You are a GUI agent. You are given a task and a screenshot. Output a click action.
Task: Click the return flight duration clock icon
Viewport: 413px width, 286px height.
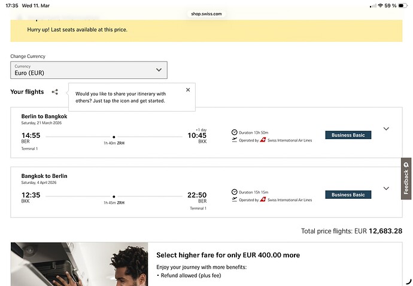point(234,192)
